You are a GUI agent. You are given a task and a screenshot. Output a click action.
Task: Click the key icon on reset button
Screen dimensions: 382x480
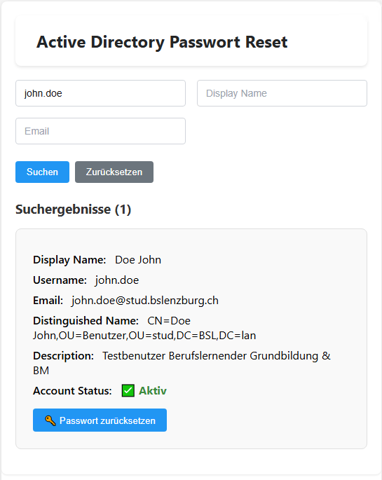point(50,420)
